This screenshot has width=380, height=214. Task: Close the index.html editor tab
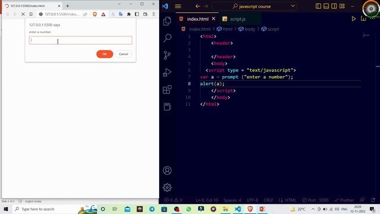click(214, 18)
